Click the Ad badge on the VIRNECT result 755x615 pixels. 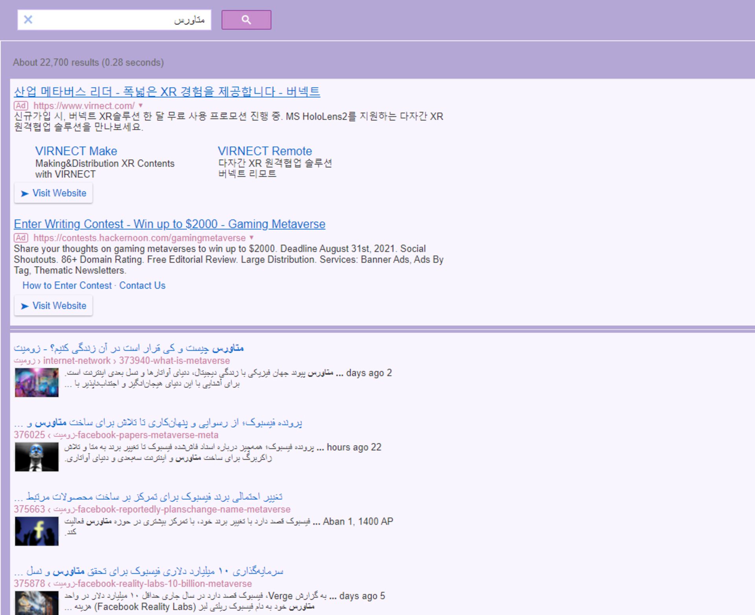(x=22, y=105)
